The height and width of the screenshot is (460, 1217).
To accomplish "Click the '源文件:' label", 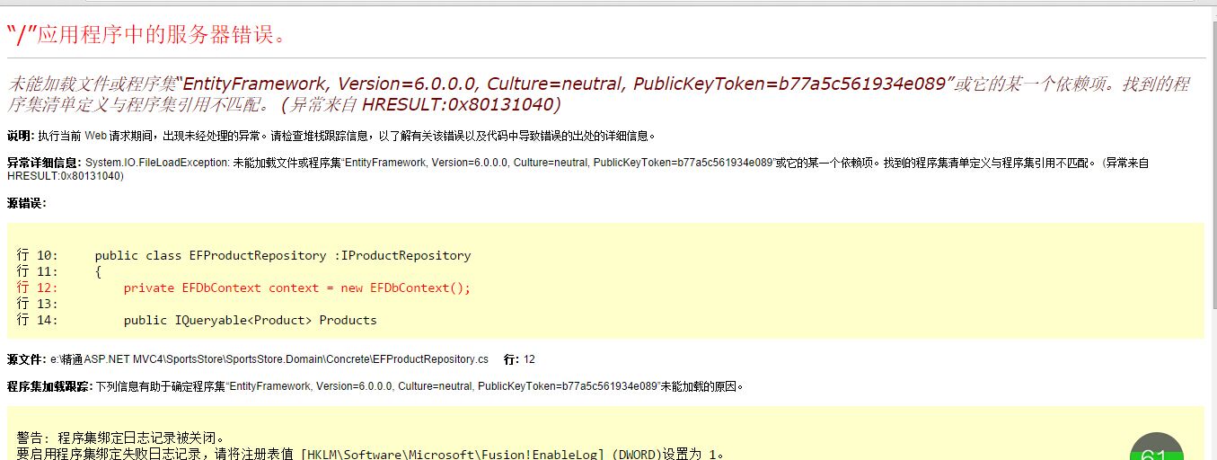I will coord(26,359).
